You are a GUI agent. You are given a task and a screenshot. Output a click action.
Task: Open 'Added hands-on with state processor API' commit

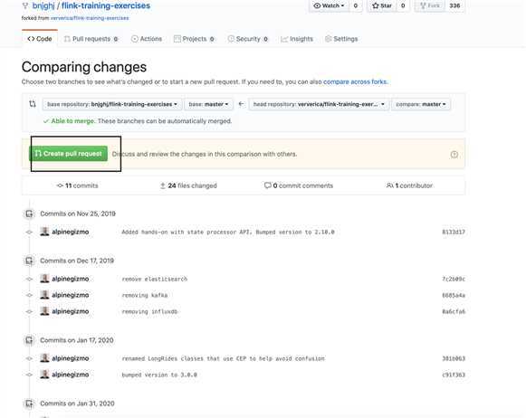click(x=228, y=232)
